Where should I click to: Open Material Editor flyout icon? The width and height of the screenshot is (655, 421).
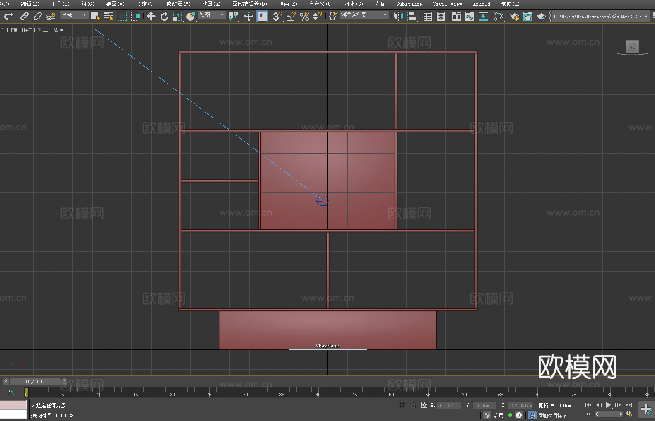pos(499,16)
